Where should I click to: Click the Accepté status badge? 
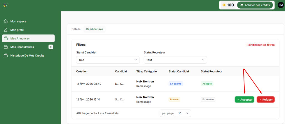[x=207, y=84]
